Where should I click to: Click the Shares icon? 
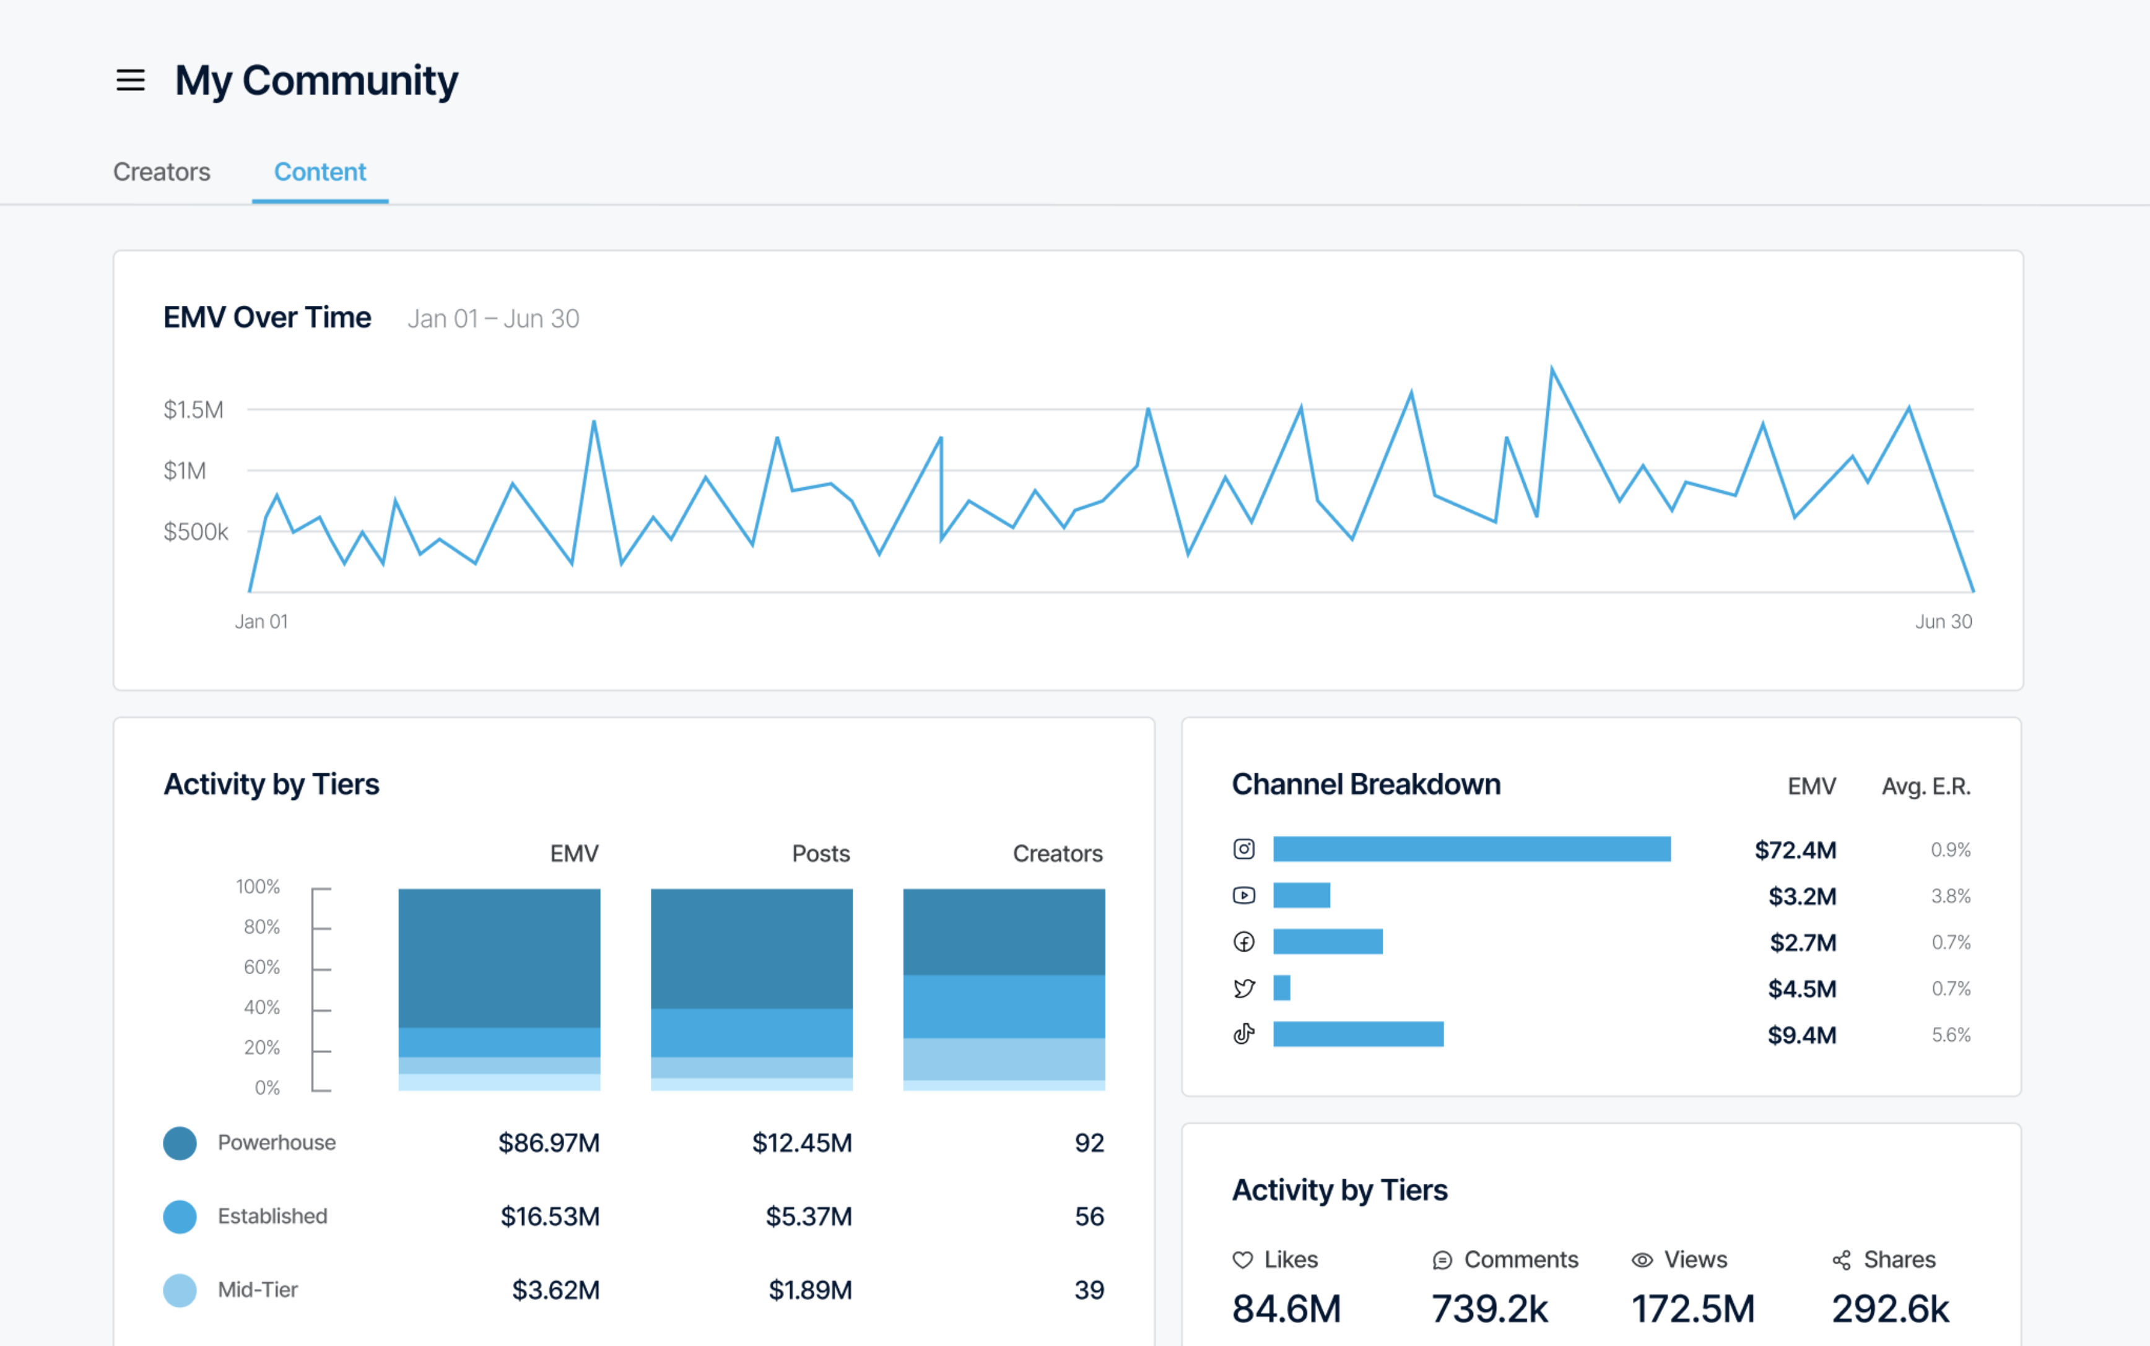pyautogui.click(x=1842, y=1261)
